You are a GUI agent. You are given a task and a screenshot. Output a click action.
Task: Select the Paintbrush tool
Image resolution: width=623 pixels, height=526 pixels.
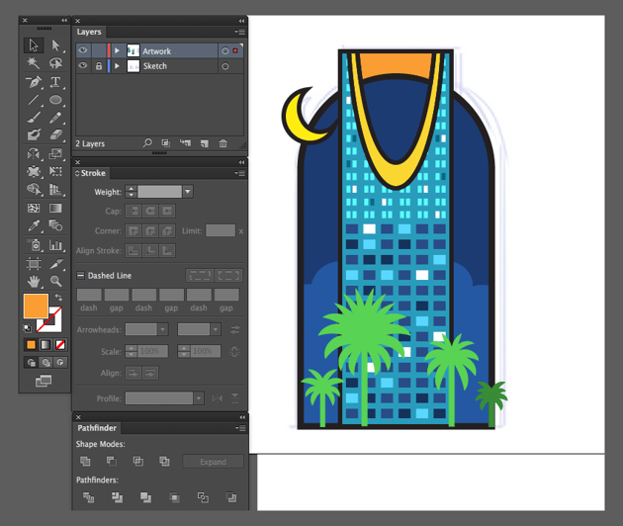coord(34,118)
